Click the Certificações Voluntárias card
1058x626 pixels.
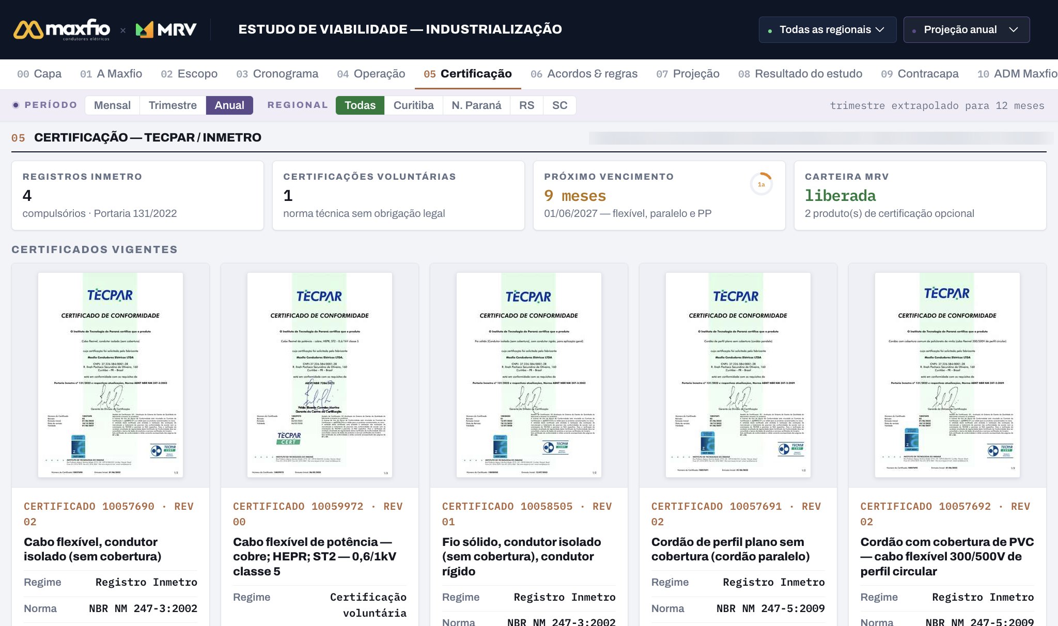pos(398,195)
